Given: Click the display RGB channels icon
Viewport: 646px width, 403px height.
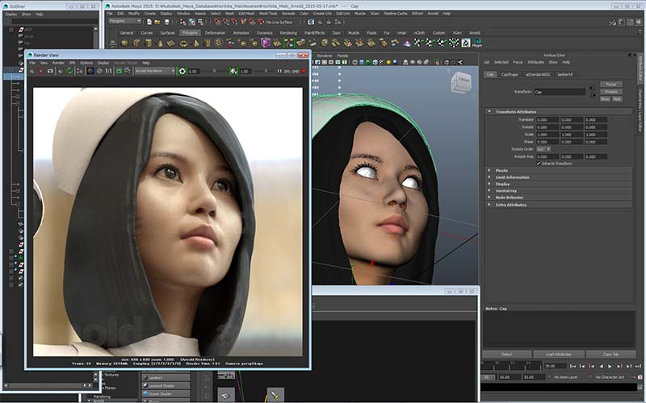Looking at the screenshot, I should tap(90, 71).
